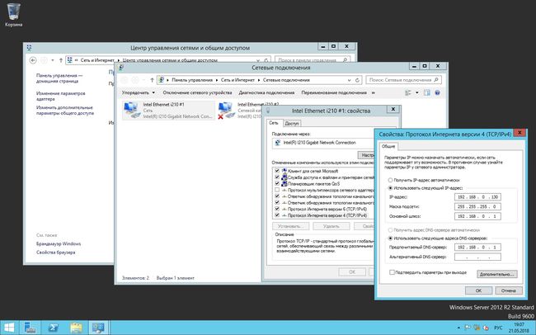Viewport: 536px width, 335px height.
Task: Enable Протокол мультиплексора сетевого адаптера checkbox
Action: tap(277, 190)
